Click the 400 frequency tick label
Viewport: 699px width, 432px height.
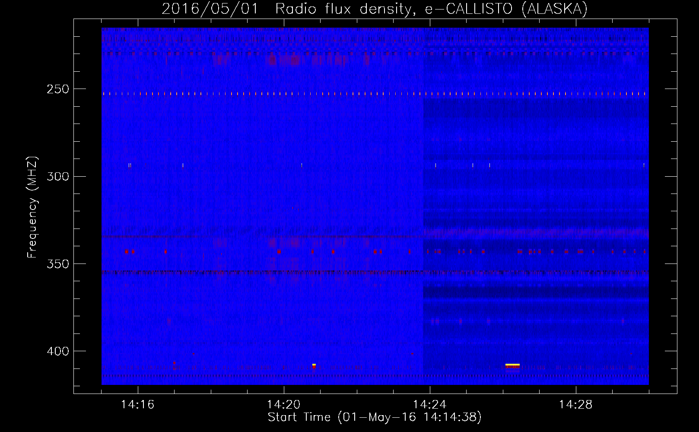[58, 351]
